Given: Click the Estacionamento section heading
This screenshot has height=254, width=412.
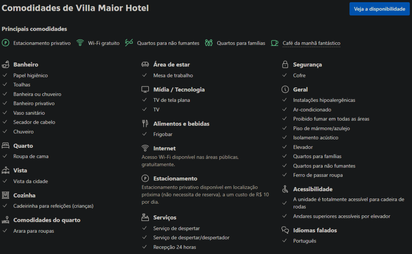Looking at the screenshot, I should coord(175,178).
